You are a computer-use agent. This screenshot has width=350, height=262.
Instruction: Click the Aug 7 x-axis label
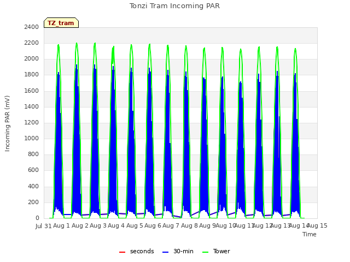(171, 225)
